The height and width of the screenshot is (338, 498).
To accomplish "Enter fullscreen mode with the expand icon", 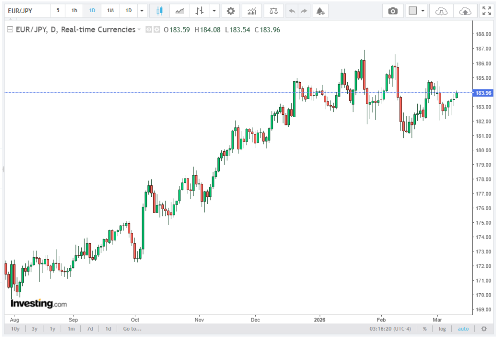I will click(x=486, y=11).
